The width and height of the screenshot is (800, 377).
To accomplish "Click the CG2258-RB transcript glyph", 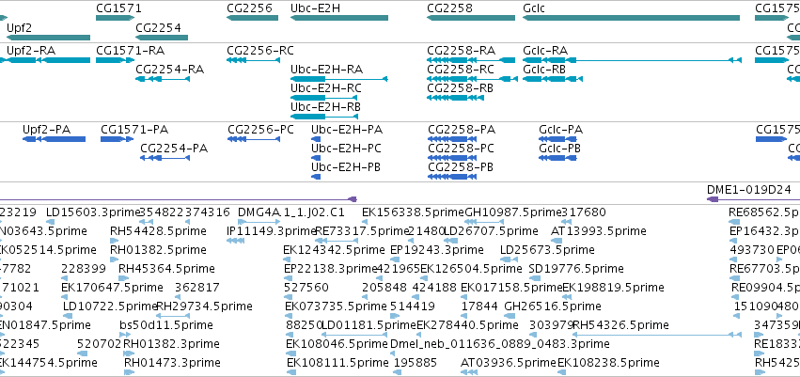I will pyautogui.click(x=455, y=98).
